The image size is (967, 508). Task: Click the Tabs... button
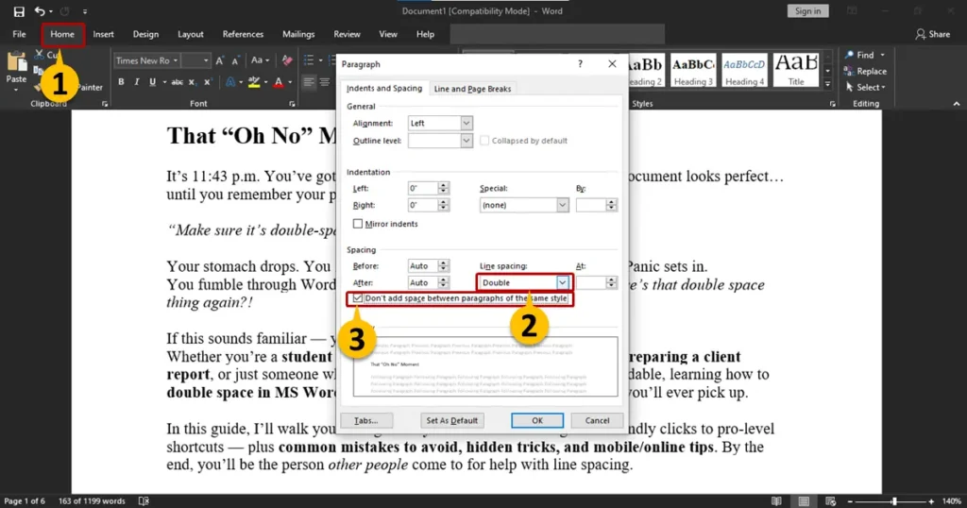[366, 420]
